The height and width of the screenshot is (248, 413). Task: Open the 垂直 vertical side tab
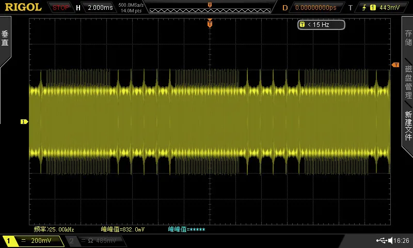5,38
